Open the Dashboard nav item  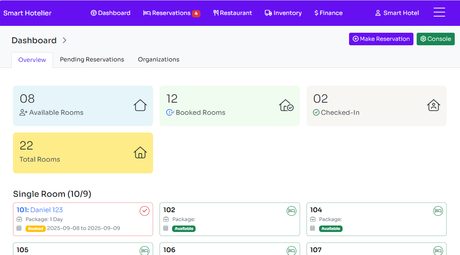[x=111, y=13]
